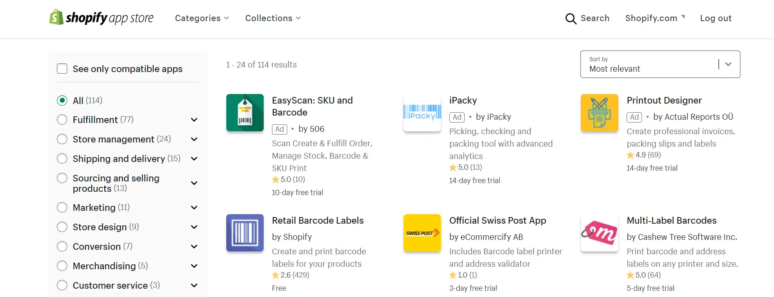
Task: Click the Shopify app store logo
Action: [101, 17]
